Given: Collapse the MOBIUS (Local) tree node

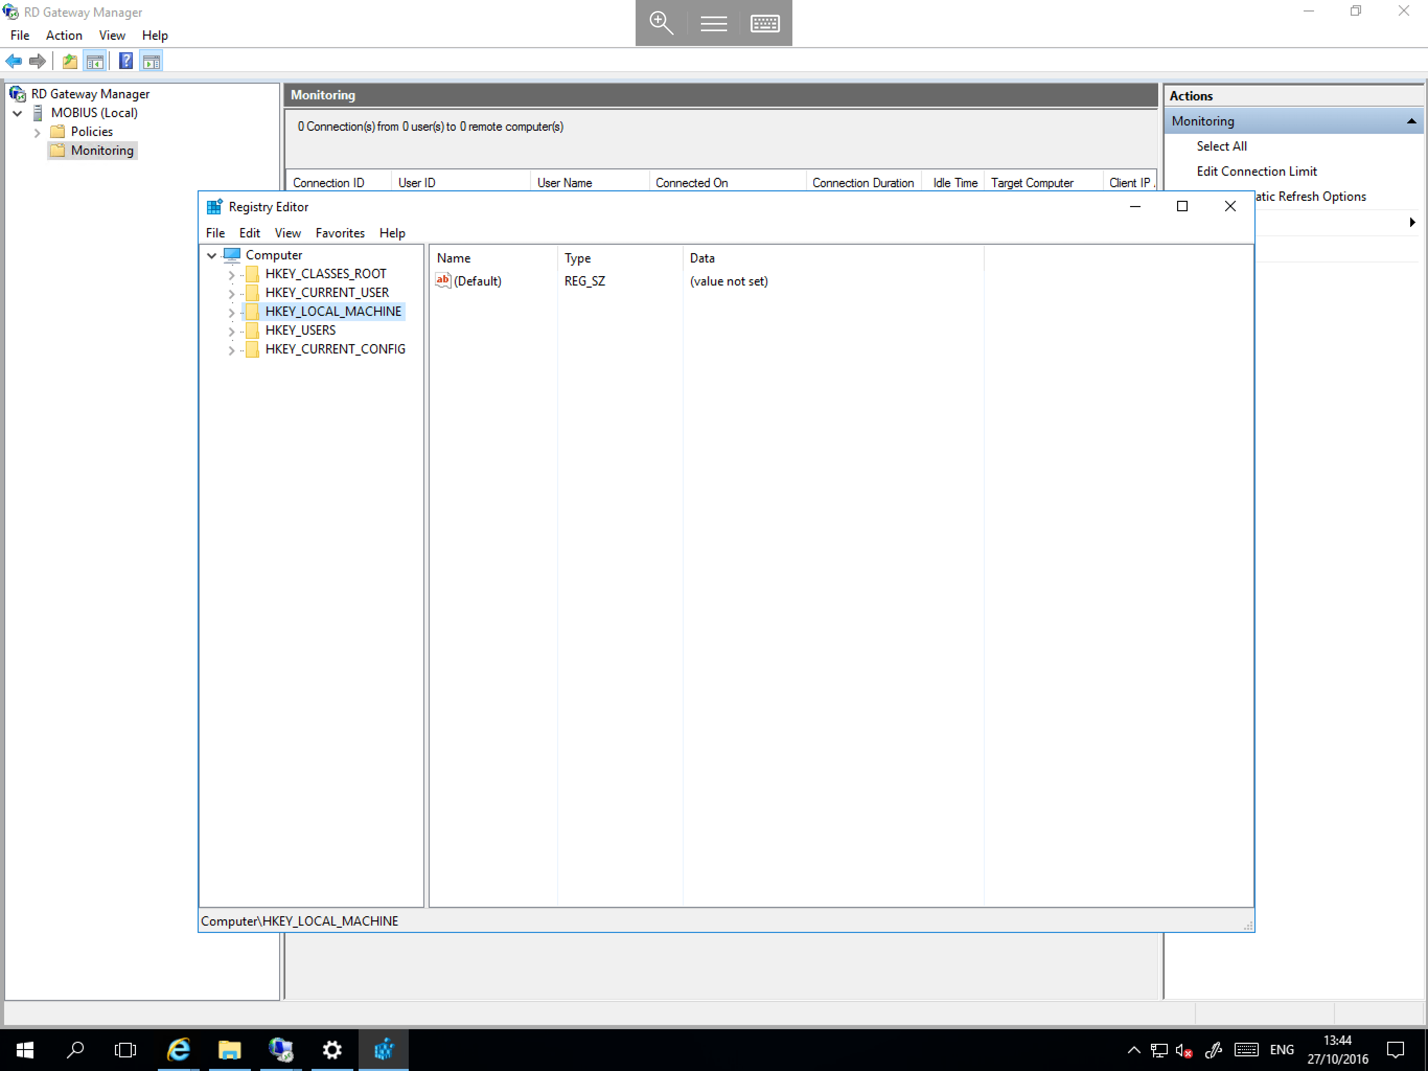Looking at the screenshot, I should [17, 112].
